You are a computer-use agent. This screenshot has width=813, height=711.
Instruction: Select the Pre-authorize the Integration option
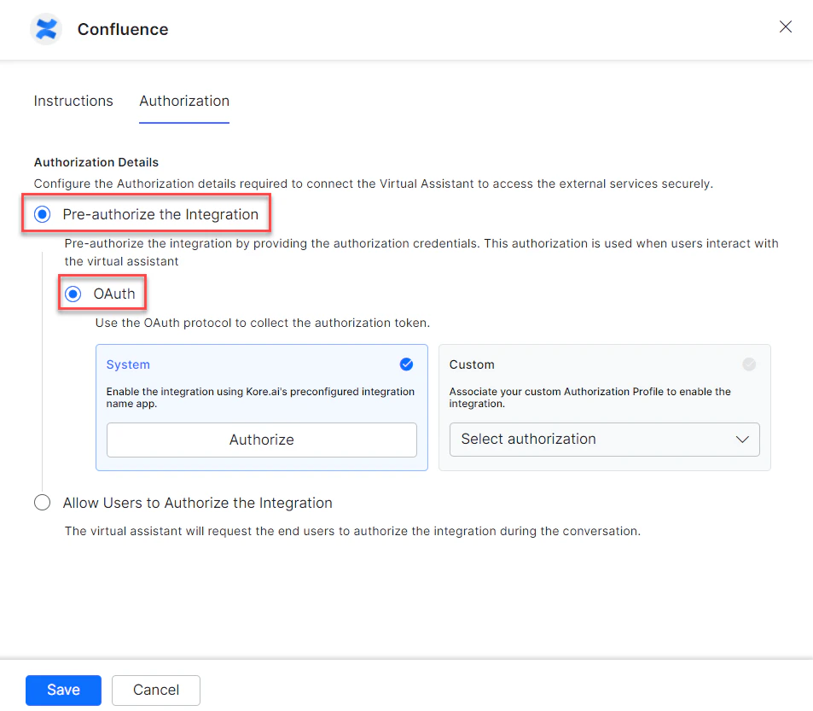click(42, 214)
